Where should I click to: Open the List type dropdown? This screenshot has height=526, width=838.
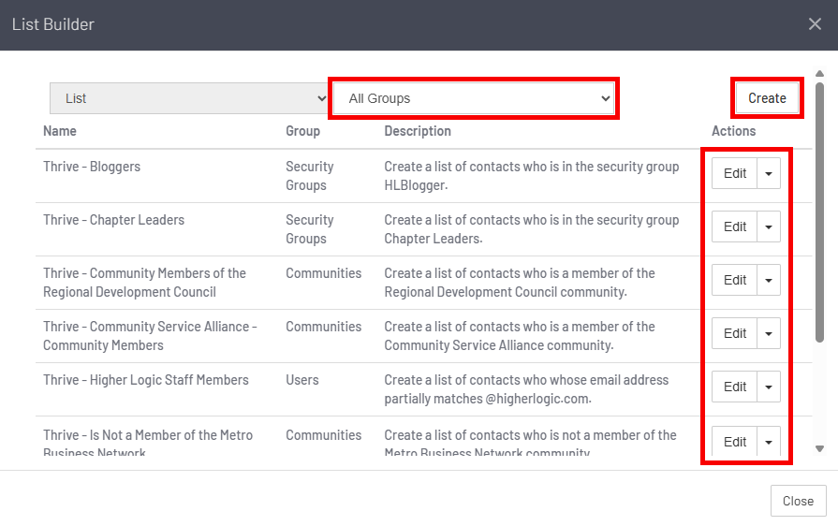click(x=189, y=98)
